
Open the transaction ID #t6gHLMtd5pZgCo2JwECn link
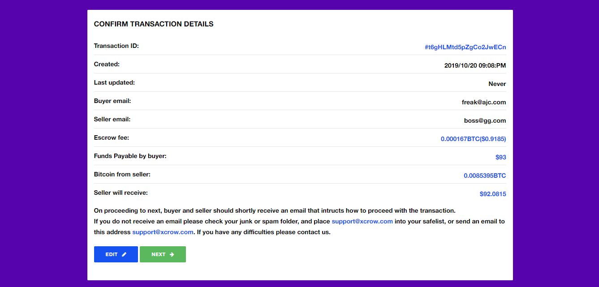[465, 47]
